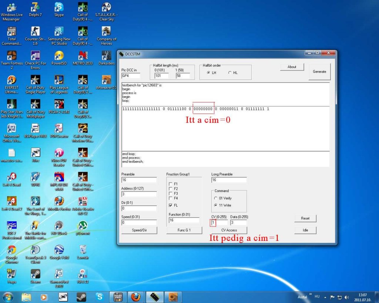This screenshot has height=303, width=379.
Task: Click the About button in DCCSTIM
Action: tap(292, 67)
